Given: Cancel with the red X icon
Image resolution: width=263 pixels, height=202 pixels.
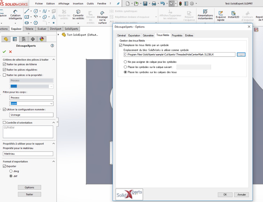Looking at the screenshot, I should [x=10, y=52].
